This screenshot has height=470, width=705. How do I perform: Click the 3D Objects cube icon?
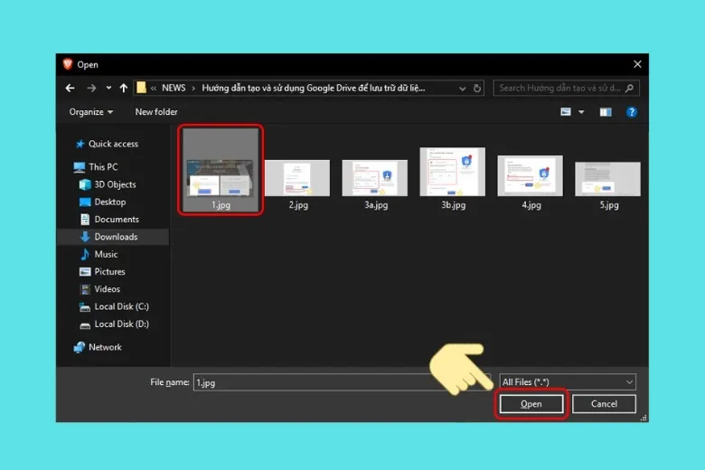pos(85,184)
